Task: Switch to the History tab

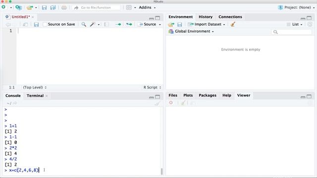Action: 206,17
